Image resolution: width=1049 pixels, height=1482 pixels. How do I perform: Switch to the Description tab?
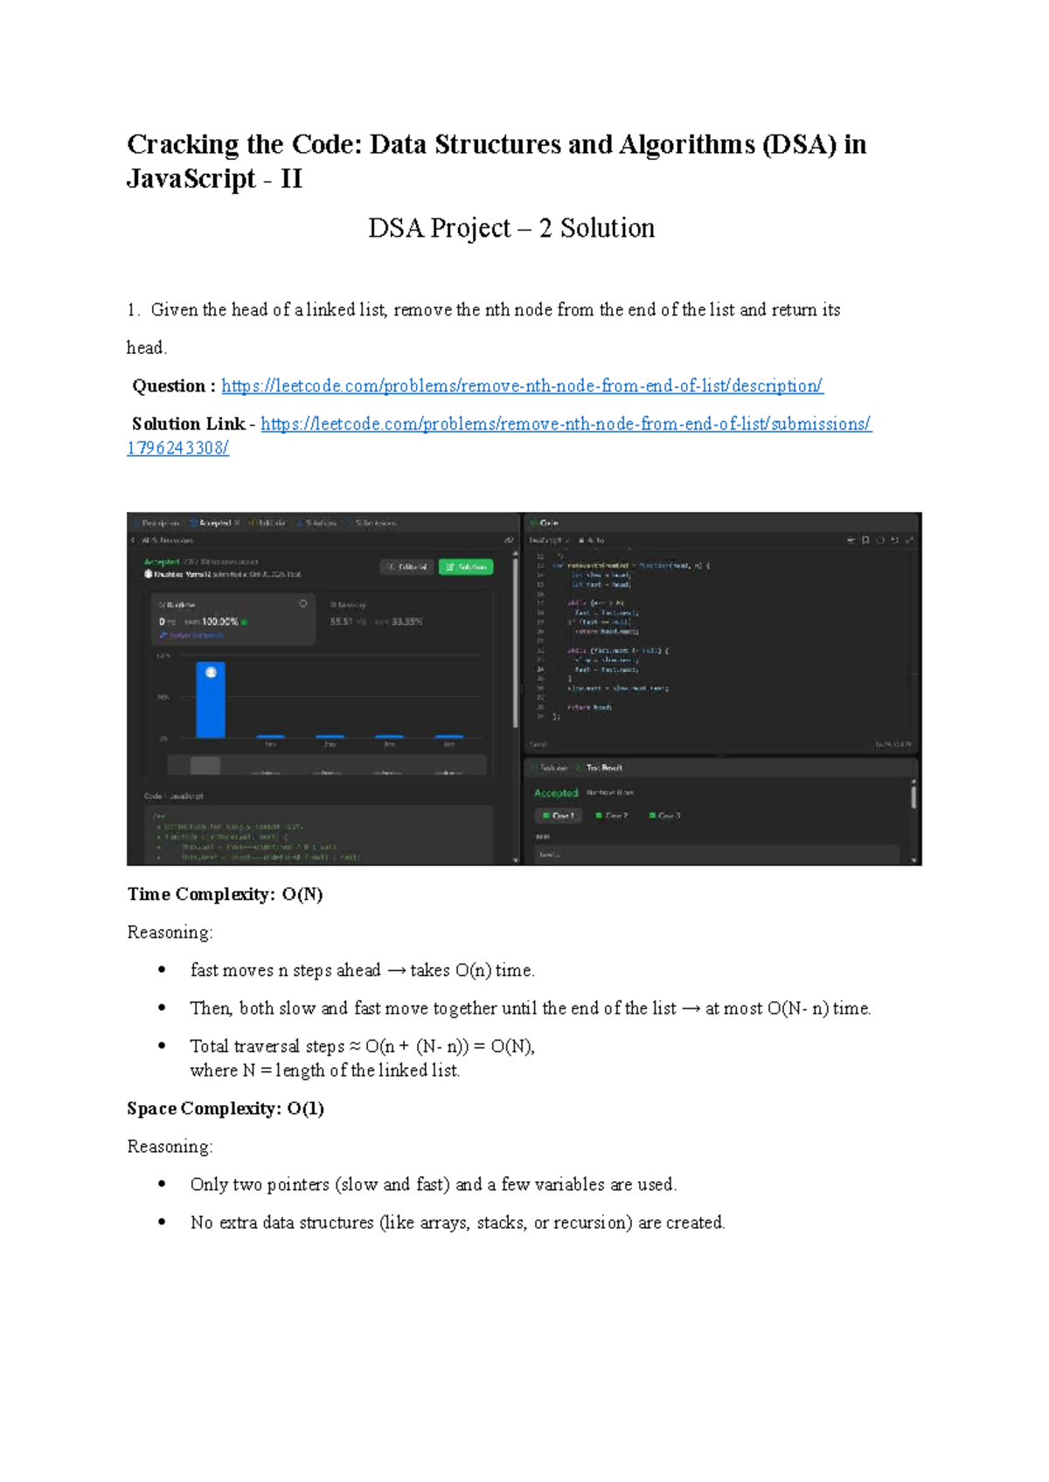point(158,523)
